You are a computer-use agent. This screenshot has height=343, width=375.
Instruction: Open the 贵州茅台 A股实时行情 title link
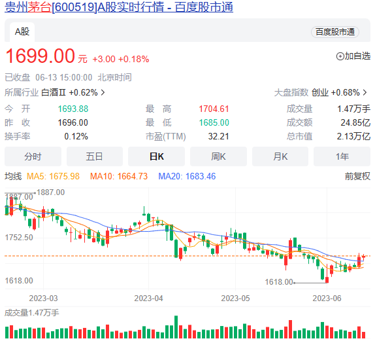[119, 7]
